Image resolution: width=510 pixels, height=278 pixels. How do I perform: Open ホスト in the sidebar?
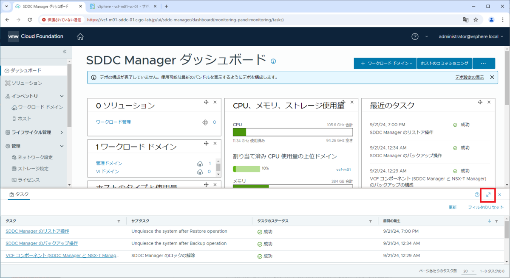[24, 119]
